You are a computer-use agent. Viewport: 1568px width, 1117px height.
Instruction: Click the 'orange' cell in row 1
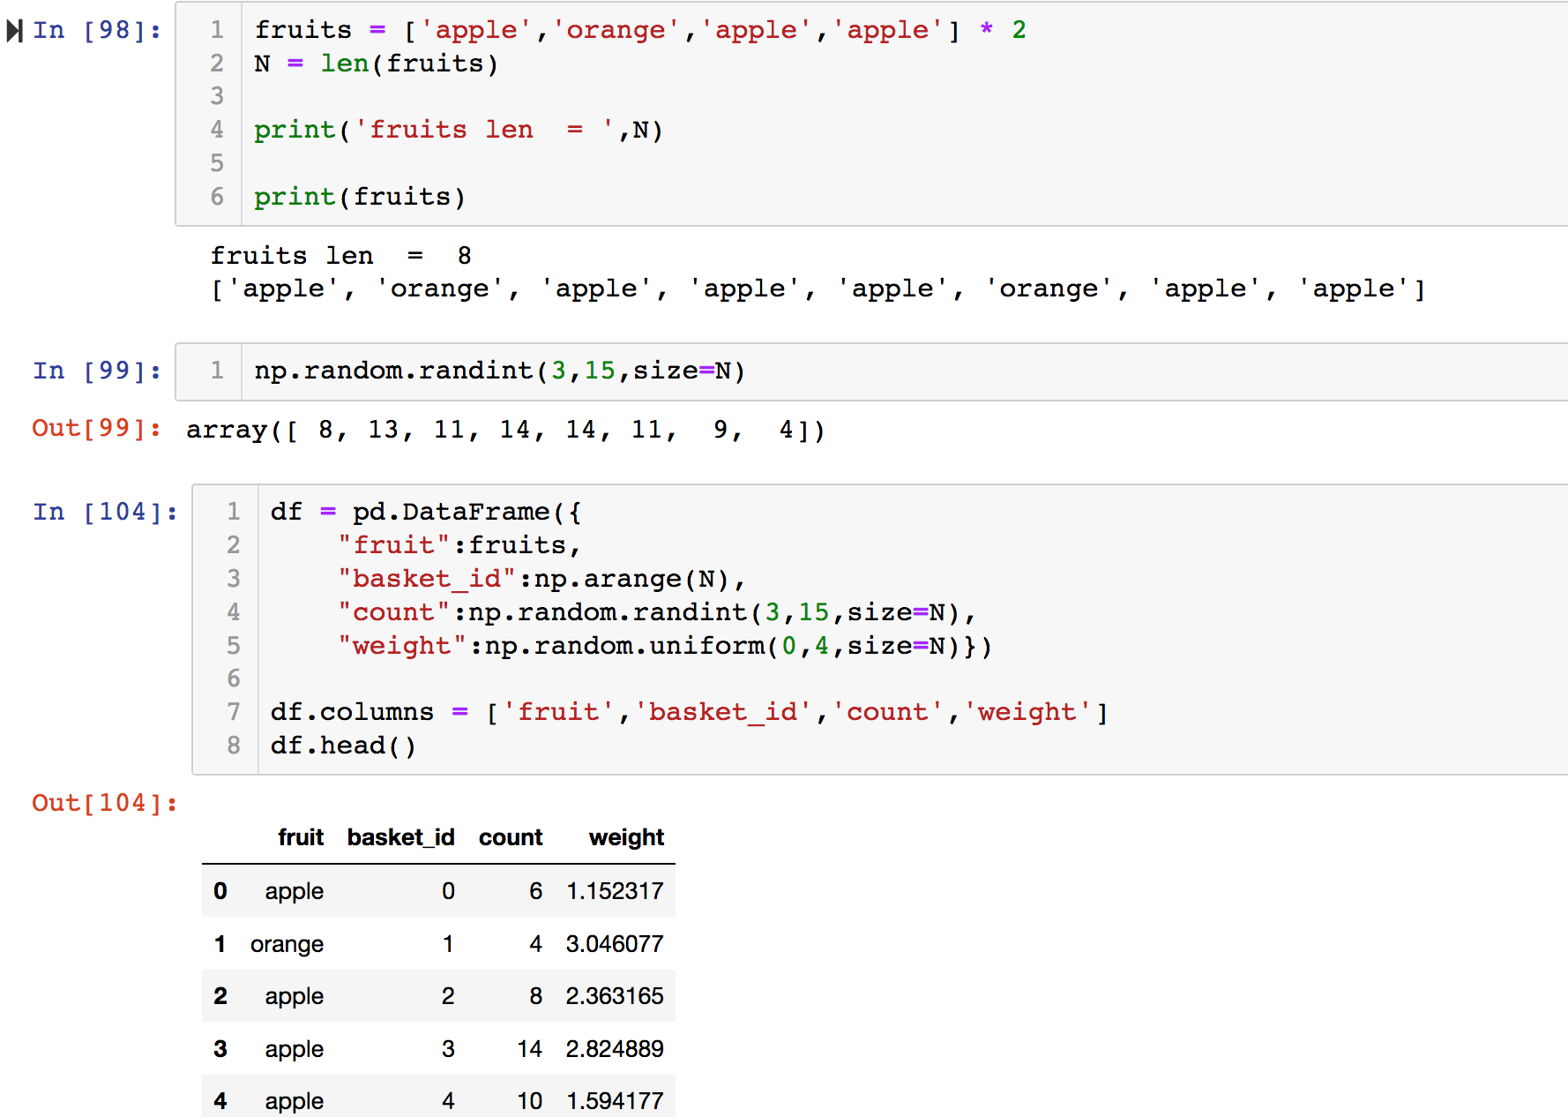pos(287,944)
